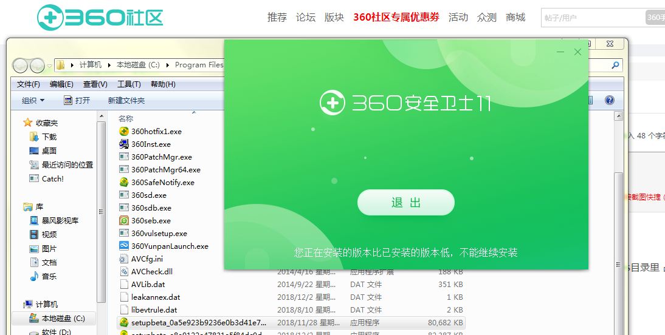Click Explorer back navigation button
This screenshot has width=665, height=335.
tap(20, 65)
